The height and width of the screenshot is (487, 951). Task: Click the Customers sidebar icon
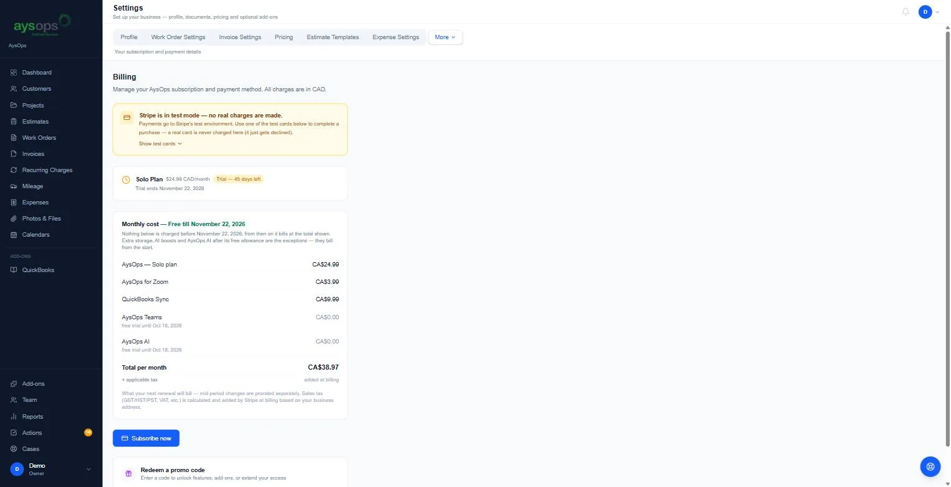click(x=14, y=89)
